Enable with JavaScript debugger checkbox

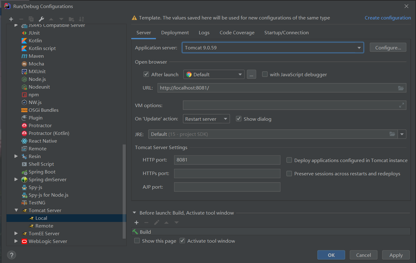(265, 74)
